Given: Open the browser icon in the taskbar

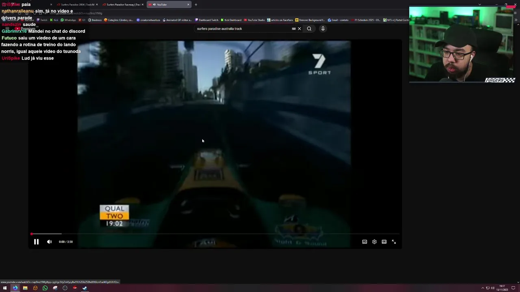Looking at the screenshot, I should click(15, 288).
